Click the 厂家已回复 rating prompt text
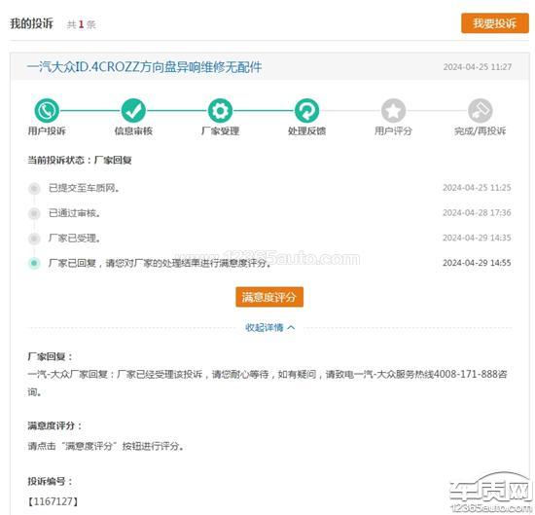This screenshot has width=535, height=515. click(x=160, y=263)
